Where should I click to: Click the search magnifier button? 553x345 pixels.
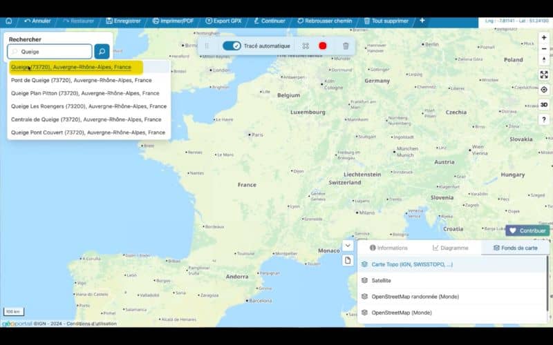(x=102, y=52)
